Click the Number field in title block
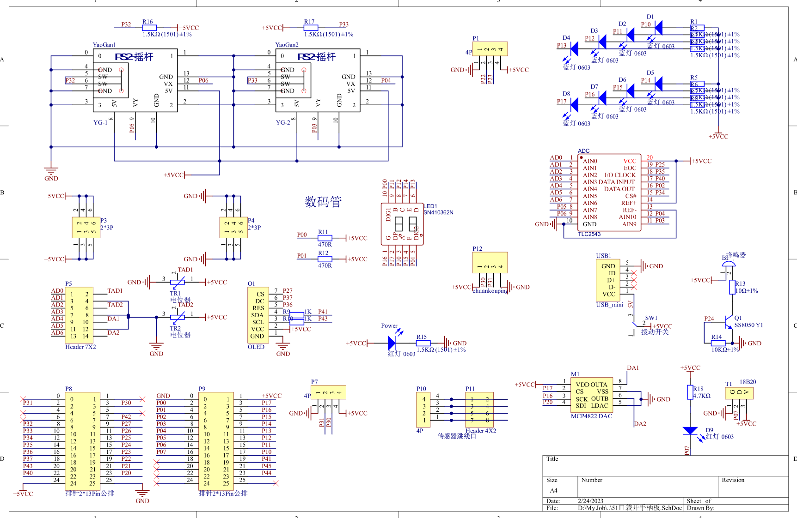Viewport: 797px width, 518px height. [648, 487]
